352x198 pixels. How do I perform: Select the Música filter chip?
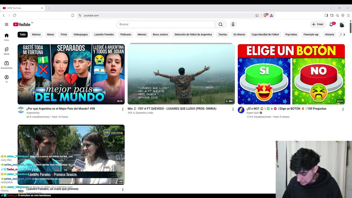click(36, 35)
